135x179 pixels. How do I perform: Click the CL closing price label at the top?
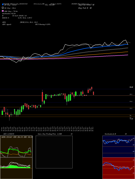coord(50,5)
